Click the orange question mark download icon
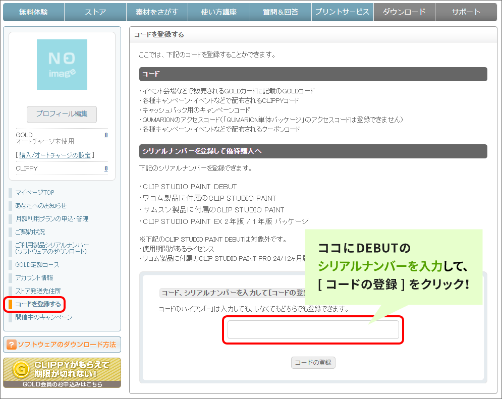Image resolution: width=502 pixels, height=399 pixels. pyautogui.click(x=11, y=345)
